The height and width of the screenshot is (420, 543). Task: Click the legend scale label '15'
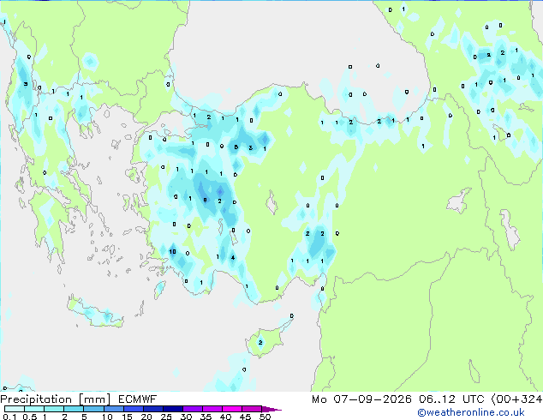click(x=127, y=417)
